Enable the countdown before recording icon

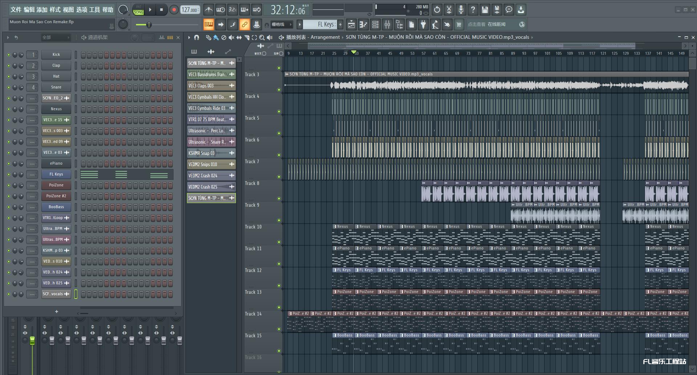coord(233,10)
